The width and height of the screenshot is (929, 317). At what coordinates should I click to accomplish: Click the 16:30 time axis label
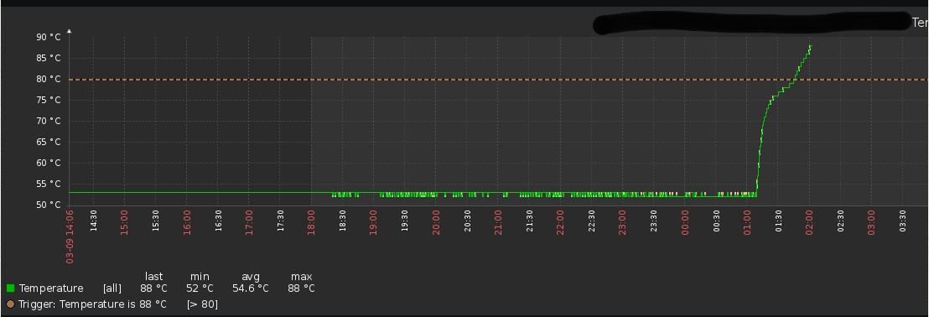click(218, 221)
